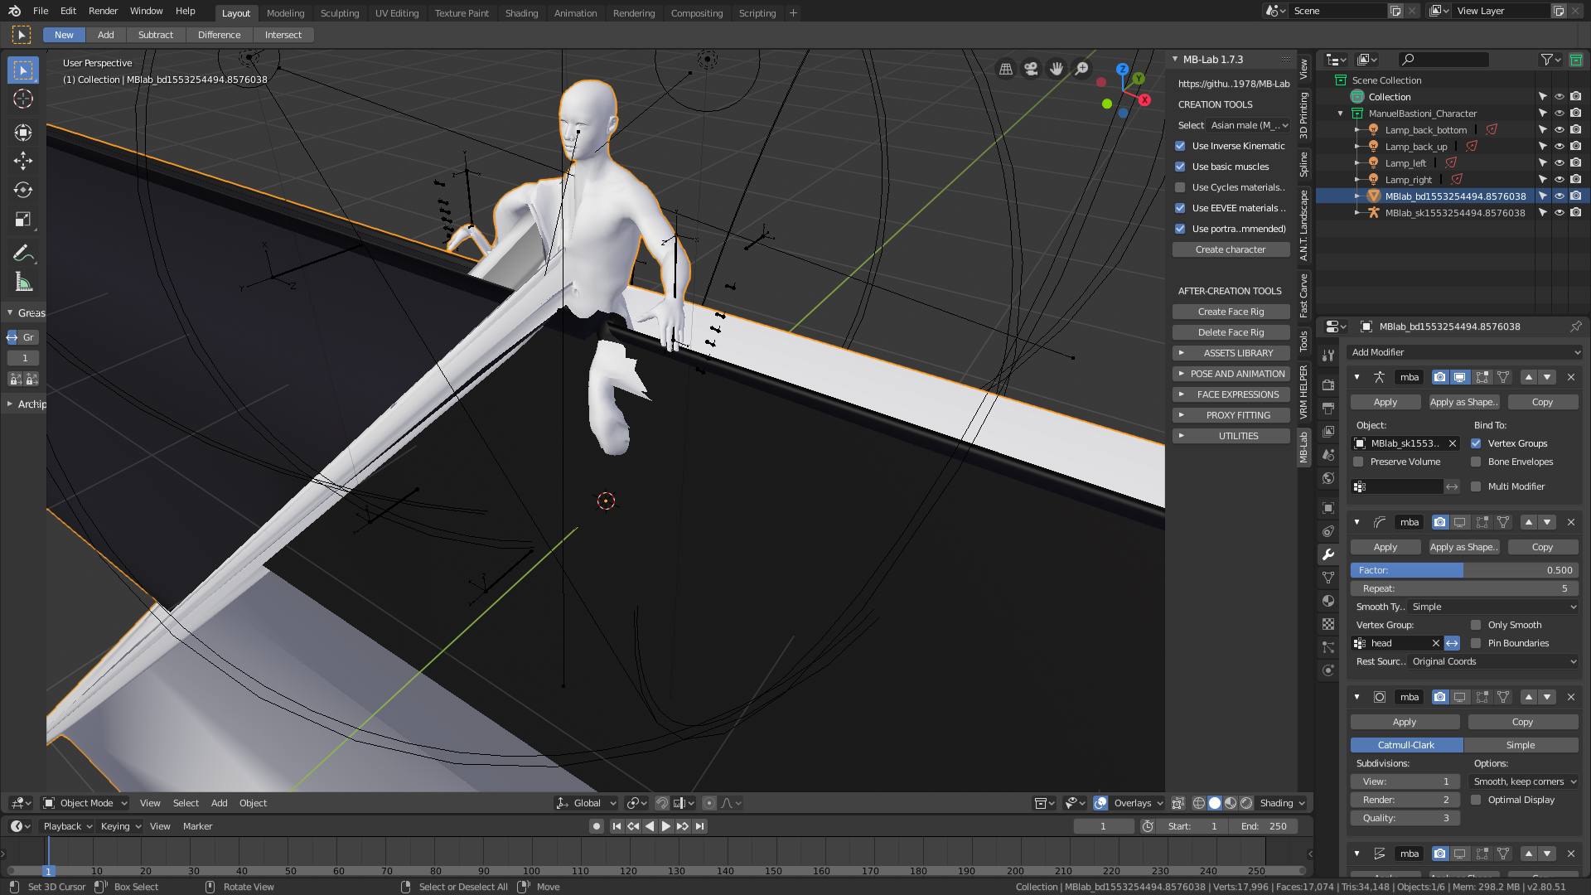Switch to the Sculpting workspace tab
1591x895 pixels.
(x=340, y=13)
